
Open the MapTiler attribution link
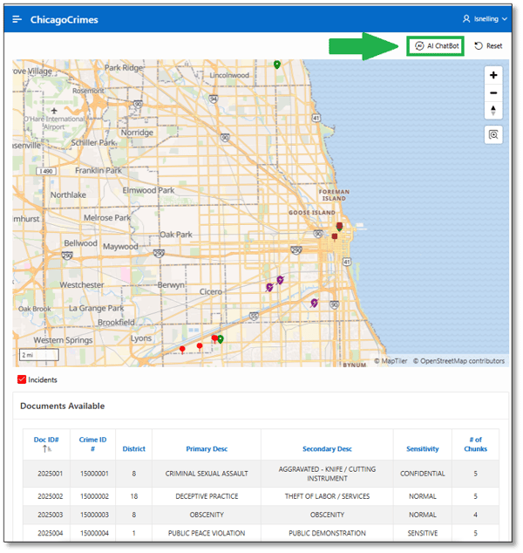(x=391, y=361)
